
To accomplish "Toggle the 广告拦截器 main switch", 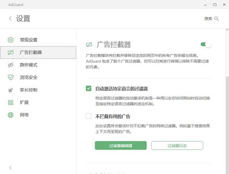I will click(x=206, y=44).
